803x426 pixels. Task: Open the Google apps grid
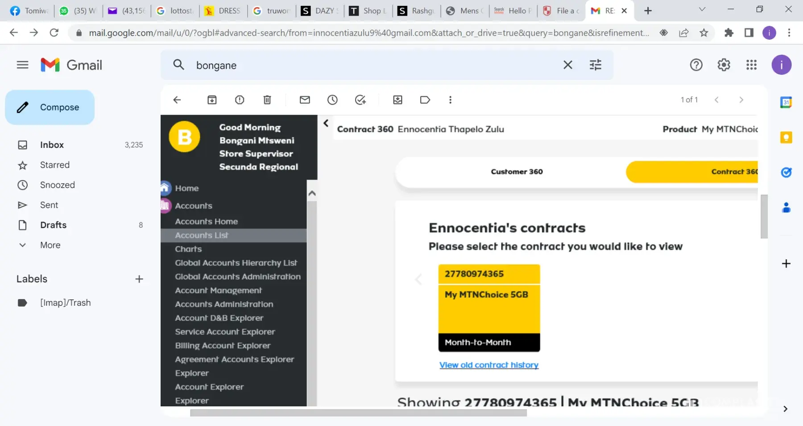[751, 65]
